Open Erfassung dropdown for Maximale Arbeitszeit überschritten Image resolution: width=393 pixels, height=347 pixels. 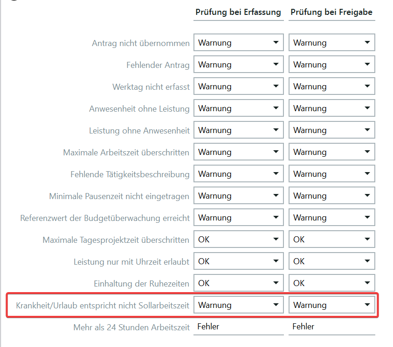(x=238, y=152)
